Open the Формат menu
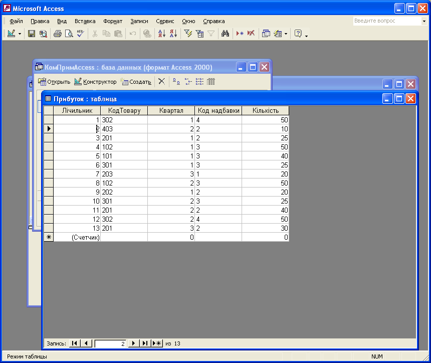431x363 pixels. coord(113,21)
